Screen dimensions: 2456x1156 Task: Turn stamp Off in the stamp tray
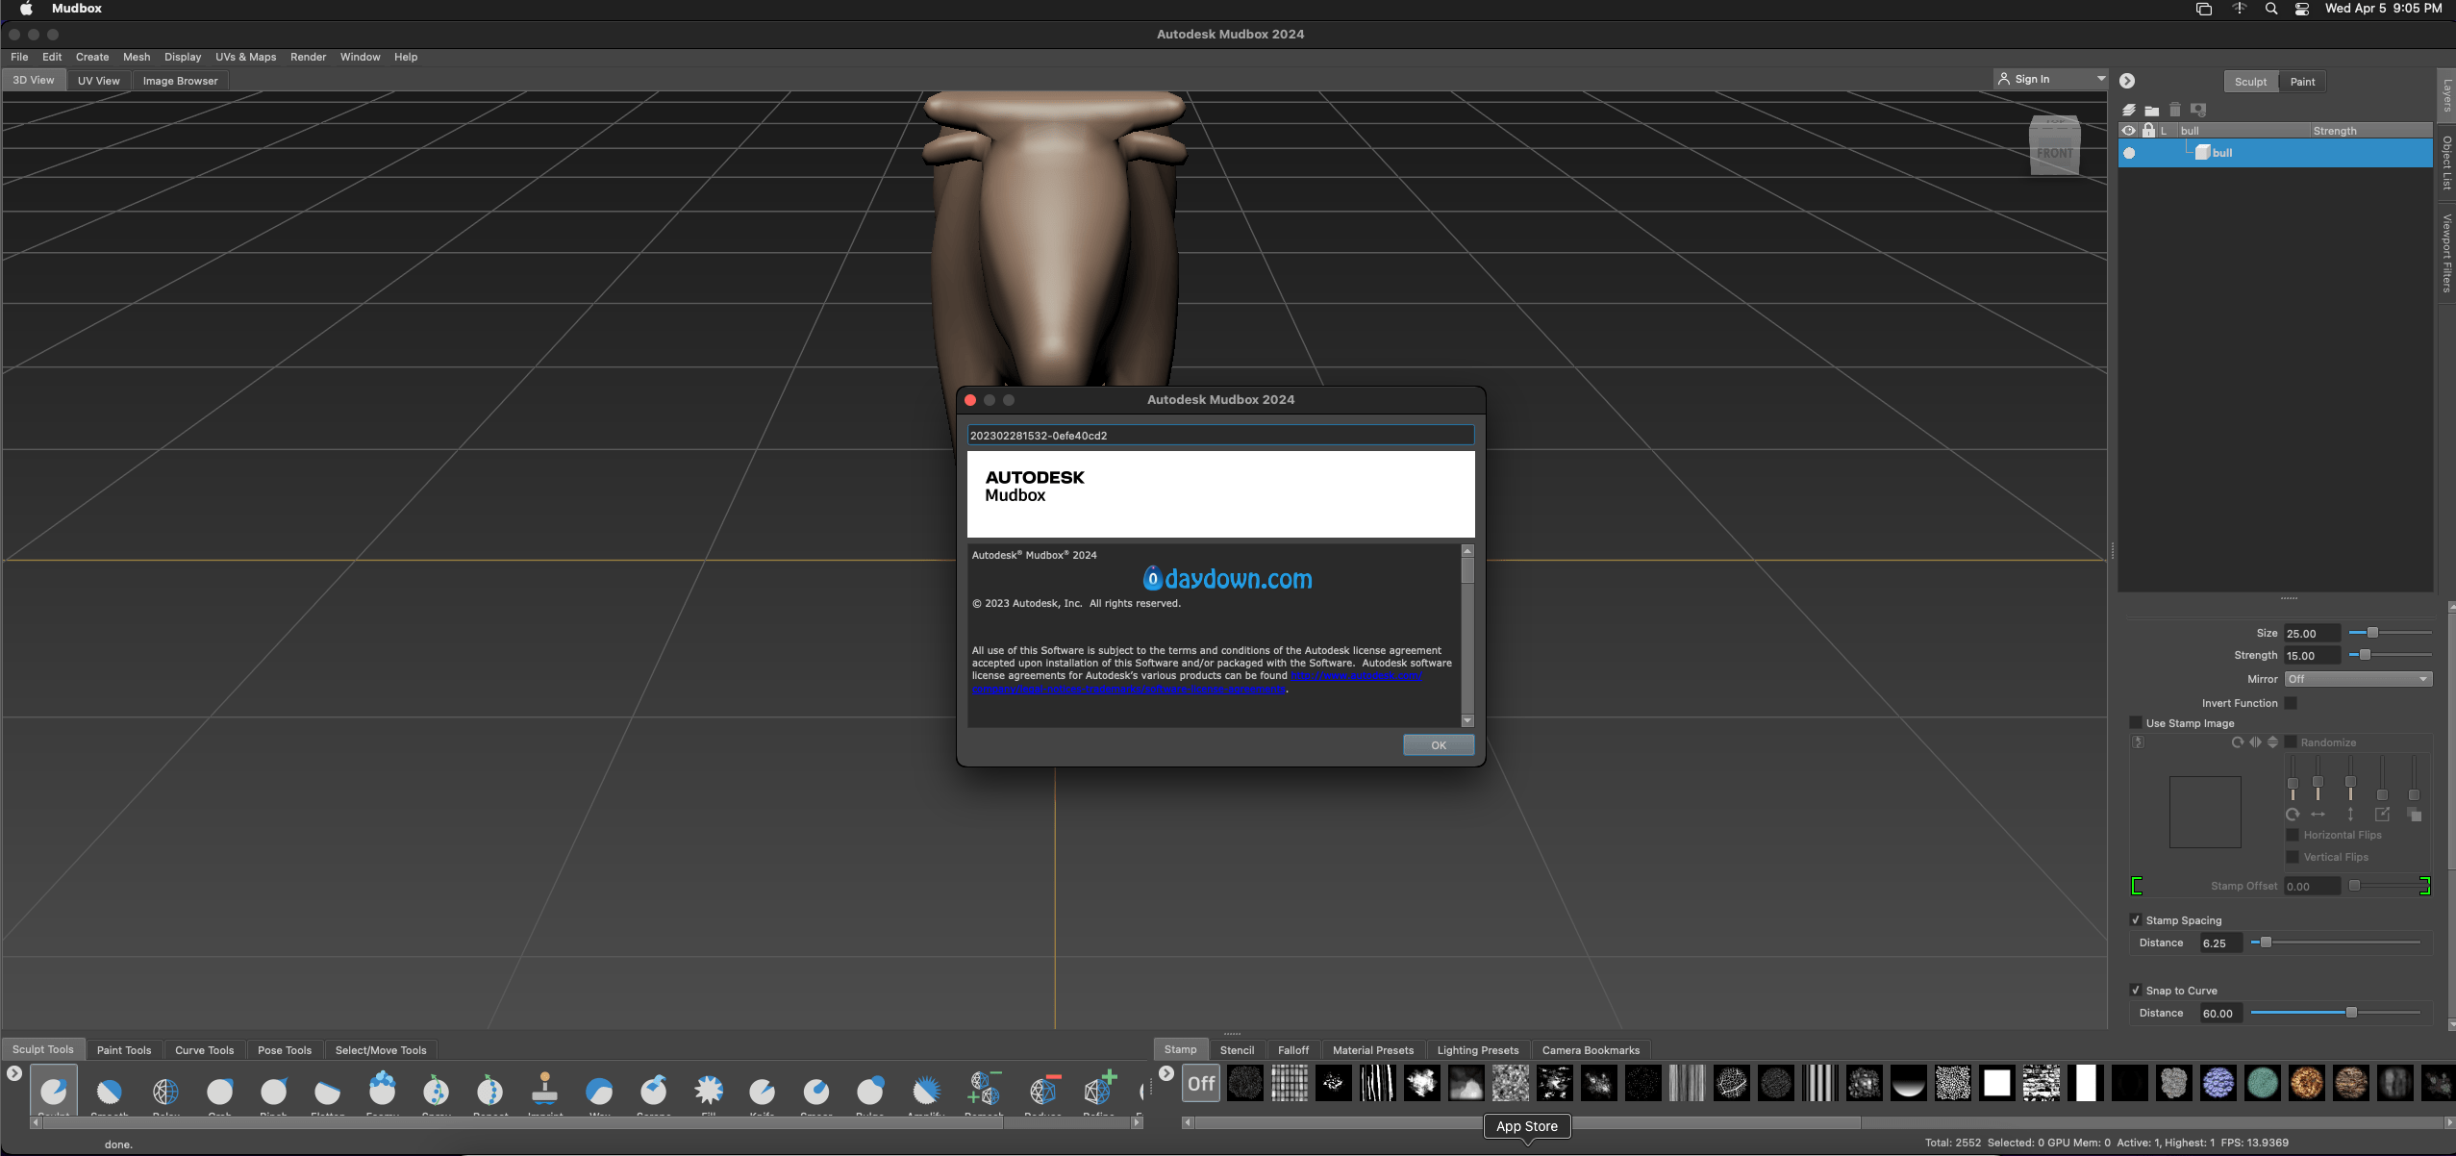pos(1201,1084)
